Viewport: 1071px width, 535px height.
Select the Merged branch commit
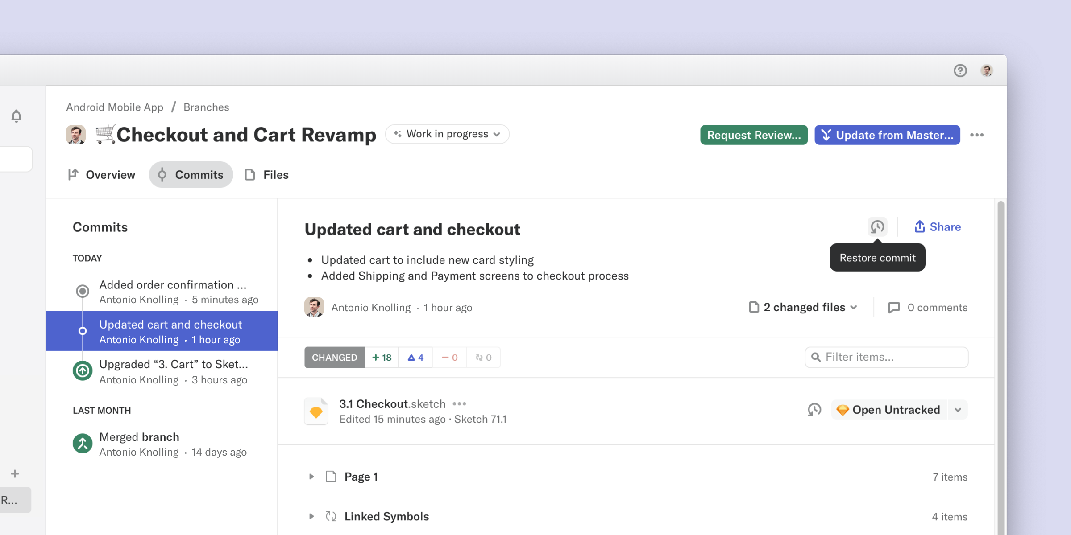[162, 444]
